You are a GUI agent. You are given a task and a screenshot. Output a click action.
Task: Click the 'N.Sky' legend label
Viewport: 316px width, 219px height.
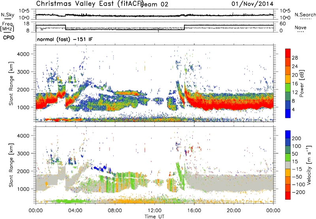point(8,15)
